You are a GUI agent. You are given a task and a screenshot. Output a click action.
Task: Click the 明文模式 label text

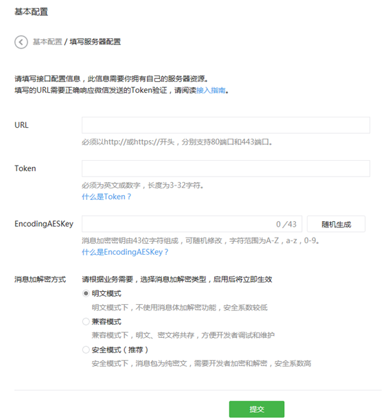tap(106, 293)
